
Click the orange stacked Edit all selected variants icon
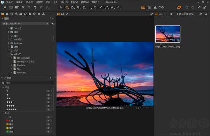click(x=179, y=7)
